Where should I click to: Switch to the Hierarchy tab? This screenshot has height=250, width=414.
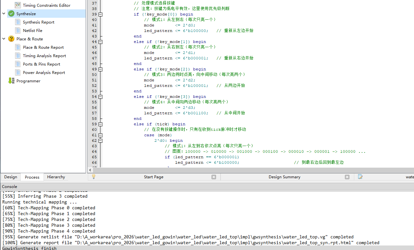(56, 177)
